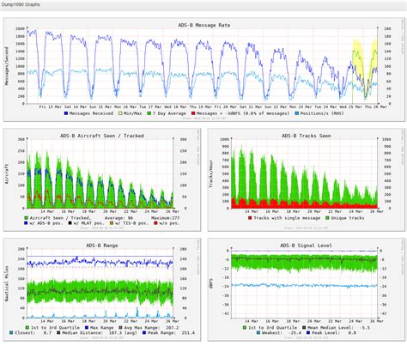Click the Mean Median Level legend swatch
Image resolution: width=407 pixels, height=346 pixels.
click(x=304, y=328)
